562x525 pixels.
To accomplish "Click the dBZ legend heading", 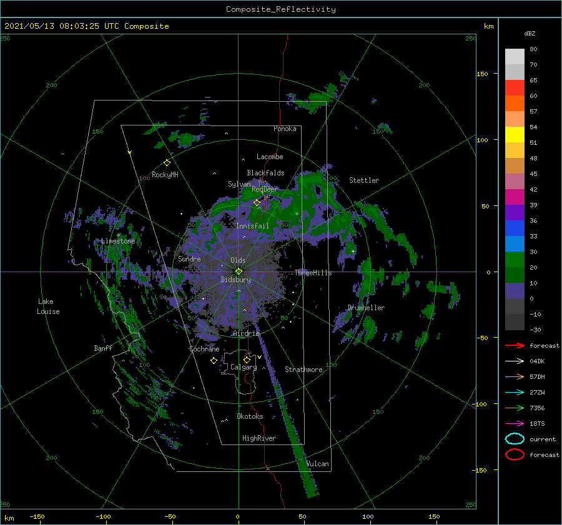I will pos(530,33).
